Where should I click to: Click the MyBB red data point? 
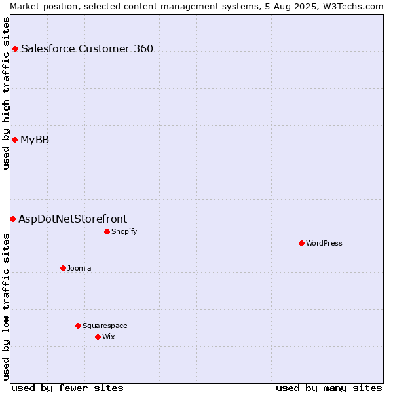(15, 140)
